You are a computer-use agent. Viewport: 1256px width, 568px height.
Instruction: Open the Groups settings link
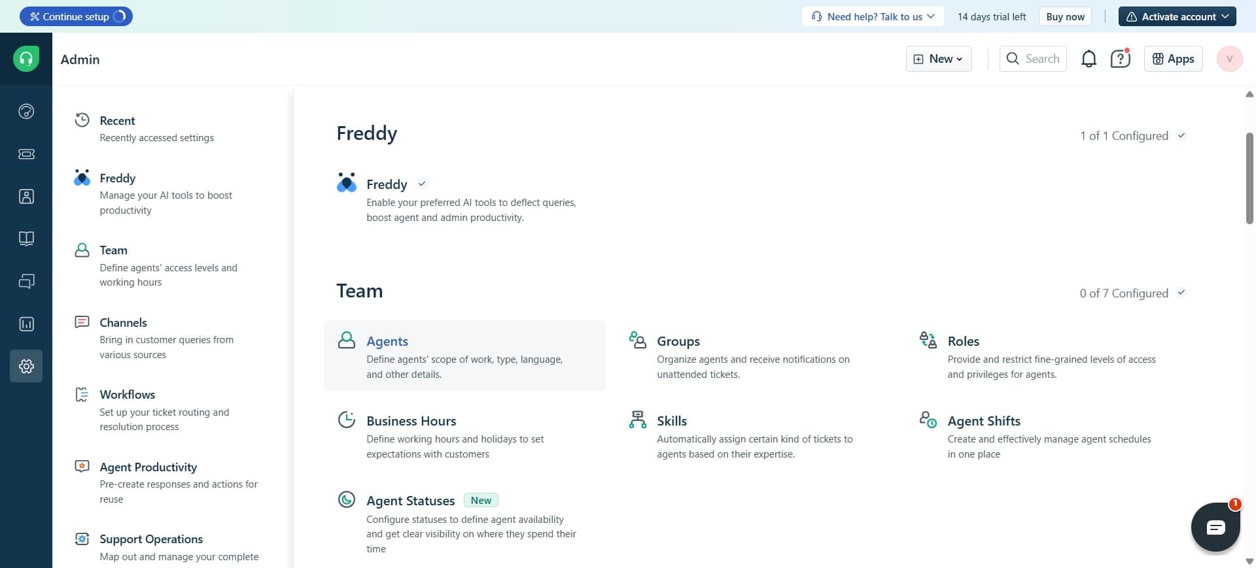(x=678, y=341)
